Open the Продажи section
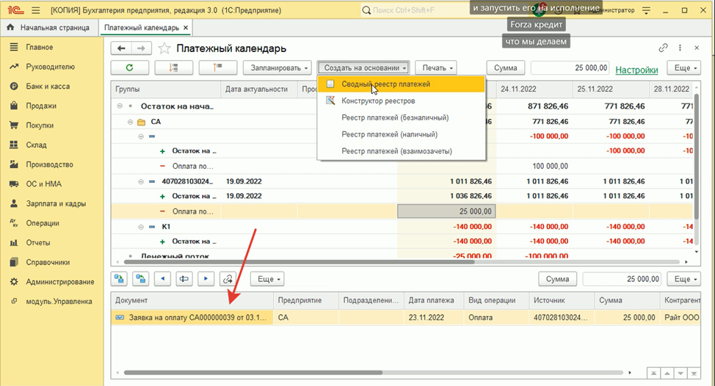This screenshot has height=386, width=715. click(x=41, y=106)
